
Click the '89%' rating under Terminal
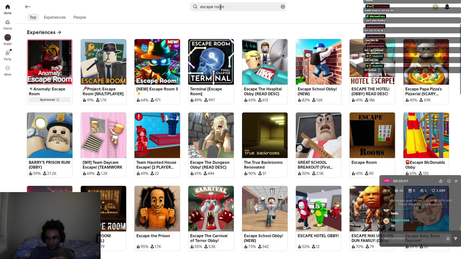tap(196, 100)
